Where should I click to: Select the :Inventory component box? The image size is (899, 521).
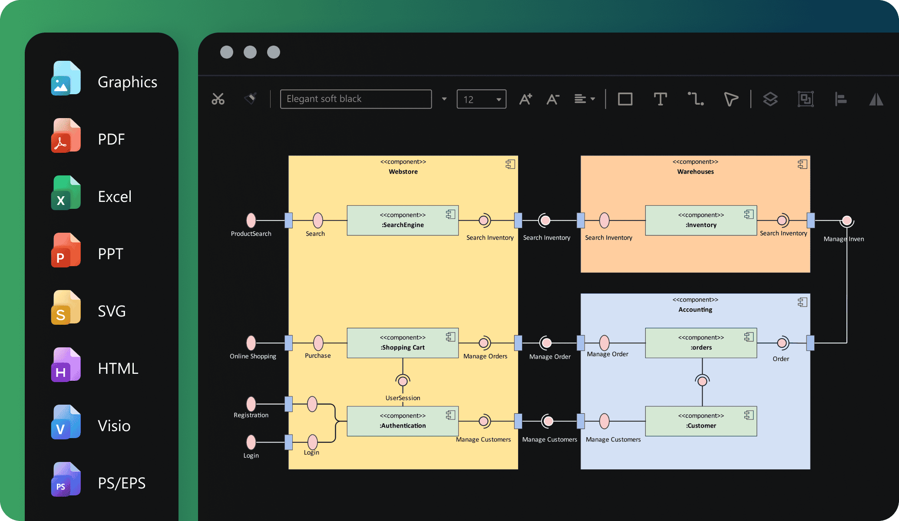tap(701, 221)
